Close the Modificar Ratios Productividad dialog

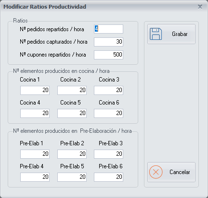tap(200, 7)
